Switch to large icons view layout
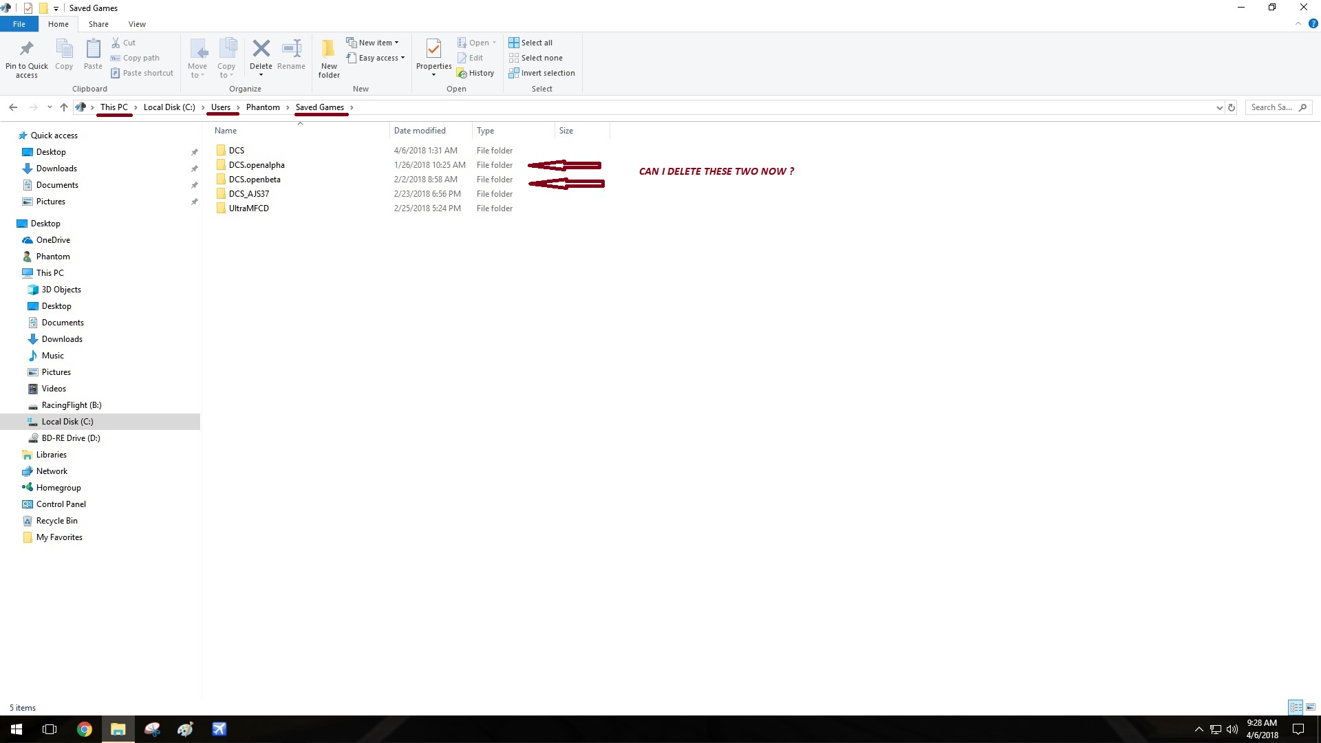 (1310, 707)
